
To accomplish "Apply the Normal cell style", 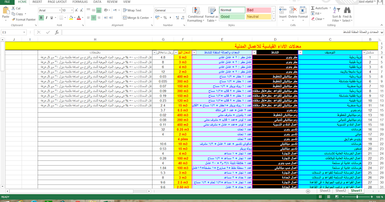I will [232, 10].
